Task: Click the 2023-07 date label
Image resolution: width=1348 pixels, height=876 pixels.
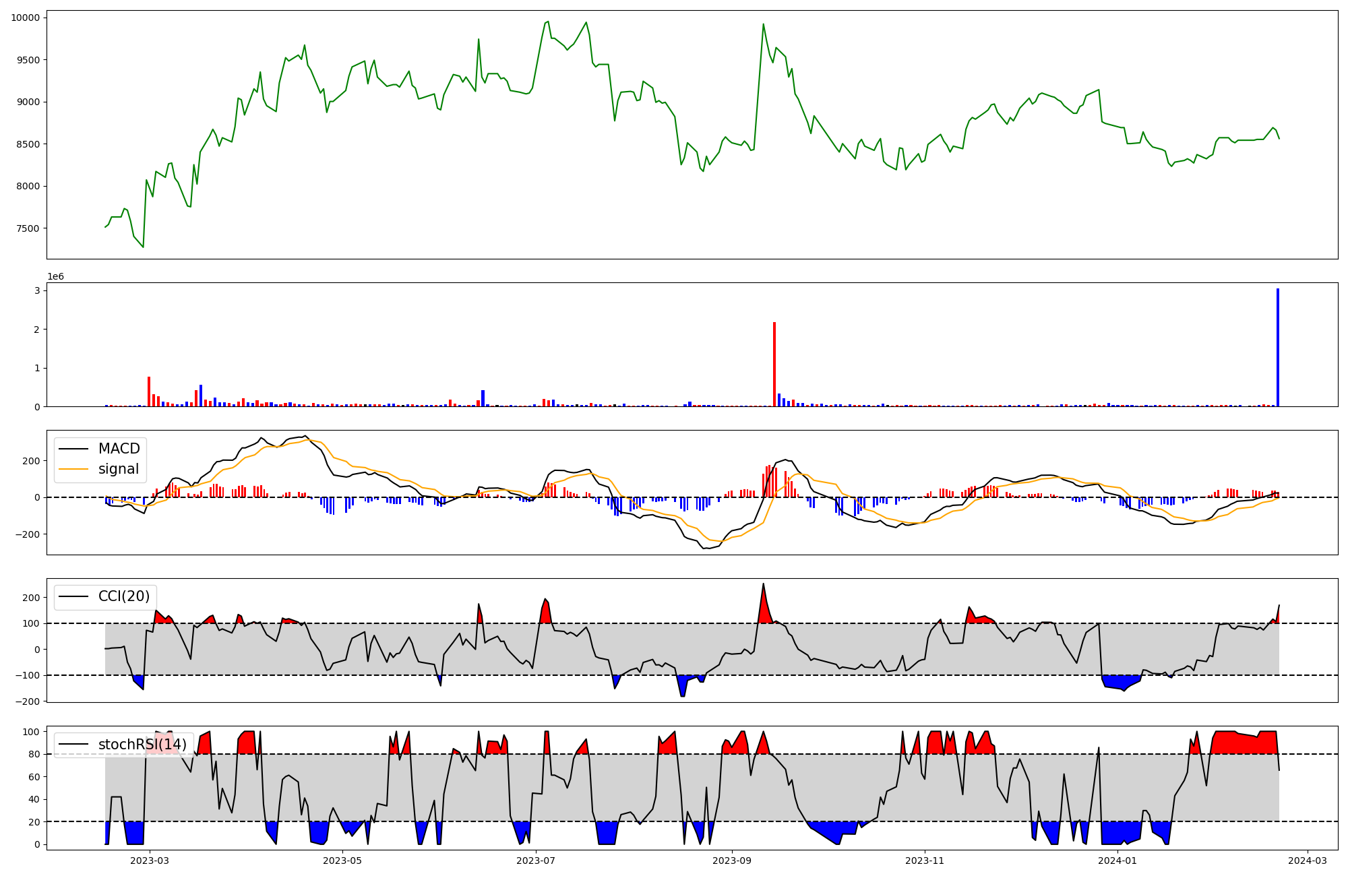Action: point(536,861)
